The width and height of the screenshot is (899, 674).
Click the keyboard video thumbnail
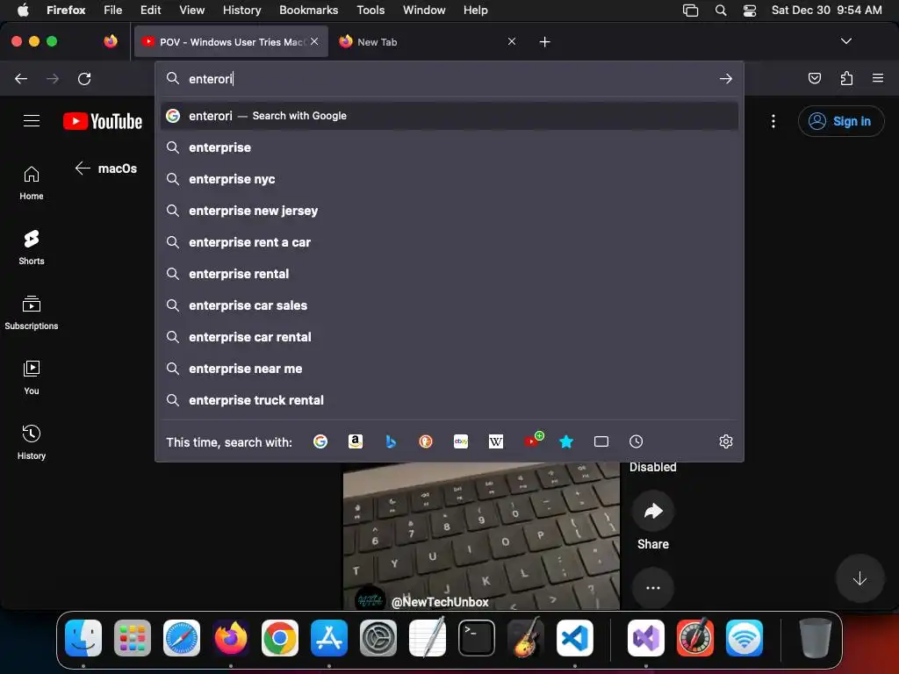point(481,535)
